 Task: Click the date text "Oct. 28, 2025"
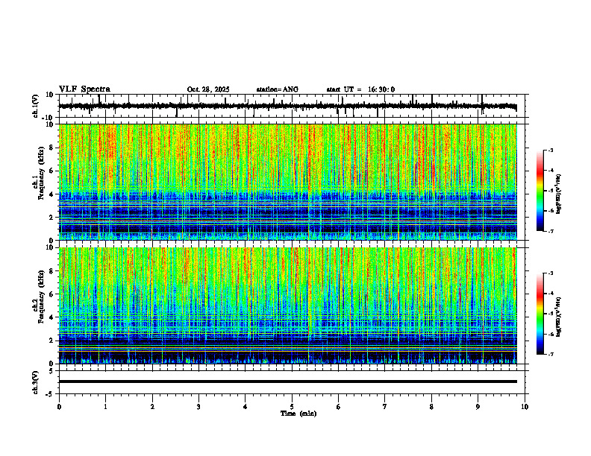[x=208, y=89]
